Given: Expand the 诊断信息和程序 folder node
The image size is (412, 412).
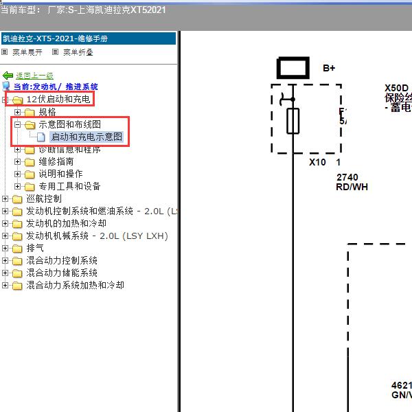Looking at the screenshot, I should coord(17,149).
